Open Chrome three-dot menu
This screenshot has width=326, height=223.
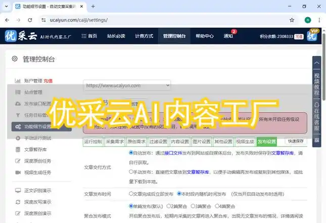[x=319, y=20]
